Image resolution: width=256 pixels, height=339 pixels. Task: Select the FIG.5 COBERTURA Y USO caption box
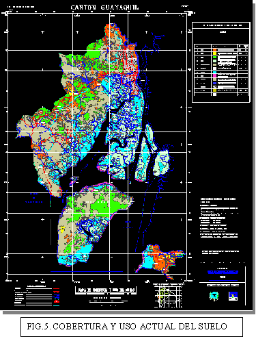[x=132, y=327]
